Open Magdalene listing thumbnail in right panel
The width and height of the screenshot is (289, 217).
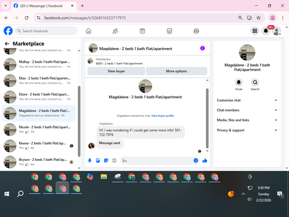point(247,53)
